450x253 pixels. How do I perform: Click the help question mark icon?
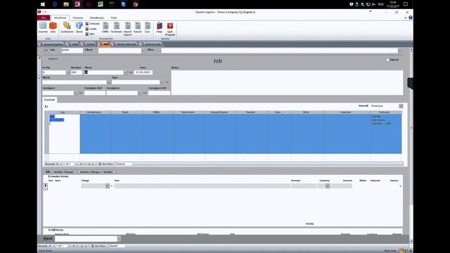(x=411, y=18)
